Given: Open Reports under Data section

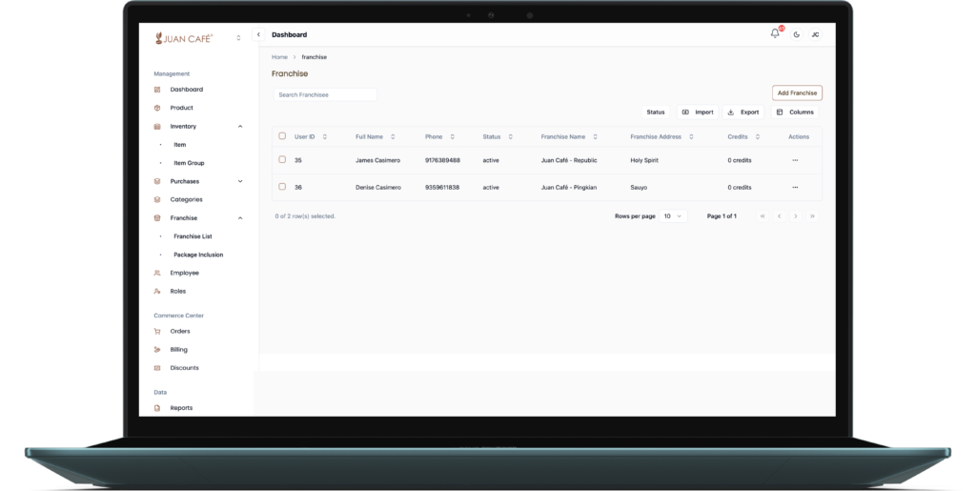Looking at the screenshot, I should point(181,408).
